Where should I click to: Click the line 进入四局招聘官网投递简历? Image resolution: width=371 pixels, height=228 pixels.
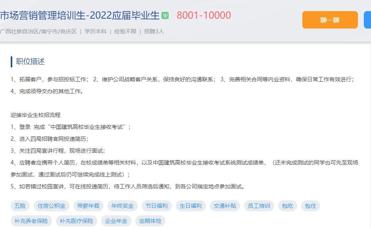tap(50, 139)
